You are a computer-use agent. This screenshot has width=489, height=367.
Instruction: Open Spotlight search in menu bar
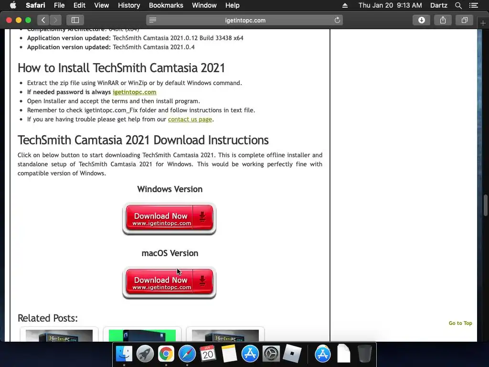pyautogui.click(x=458, y=5)
